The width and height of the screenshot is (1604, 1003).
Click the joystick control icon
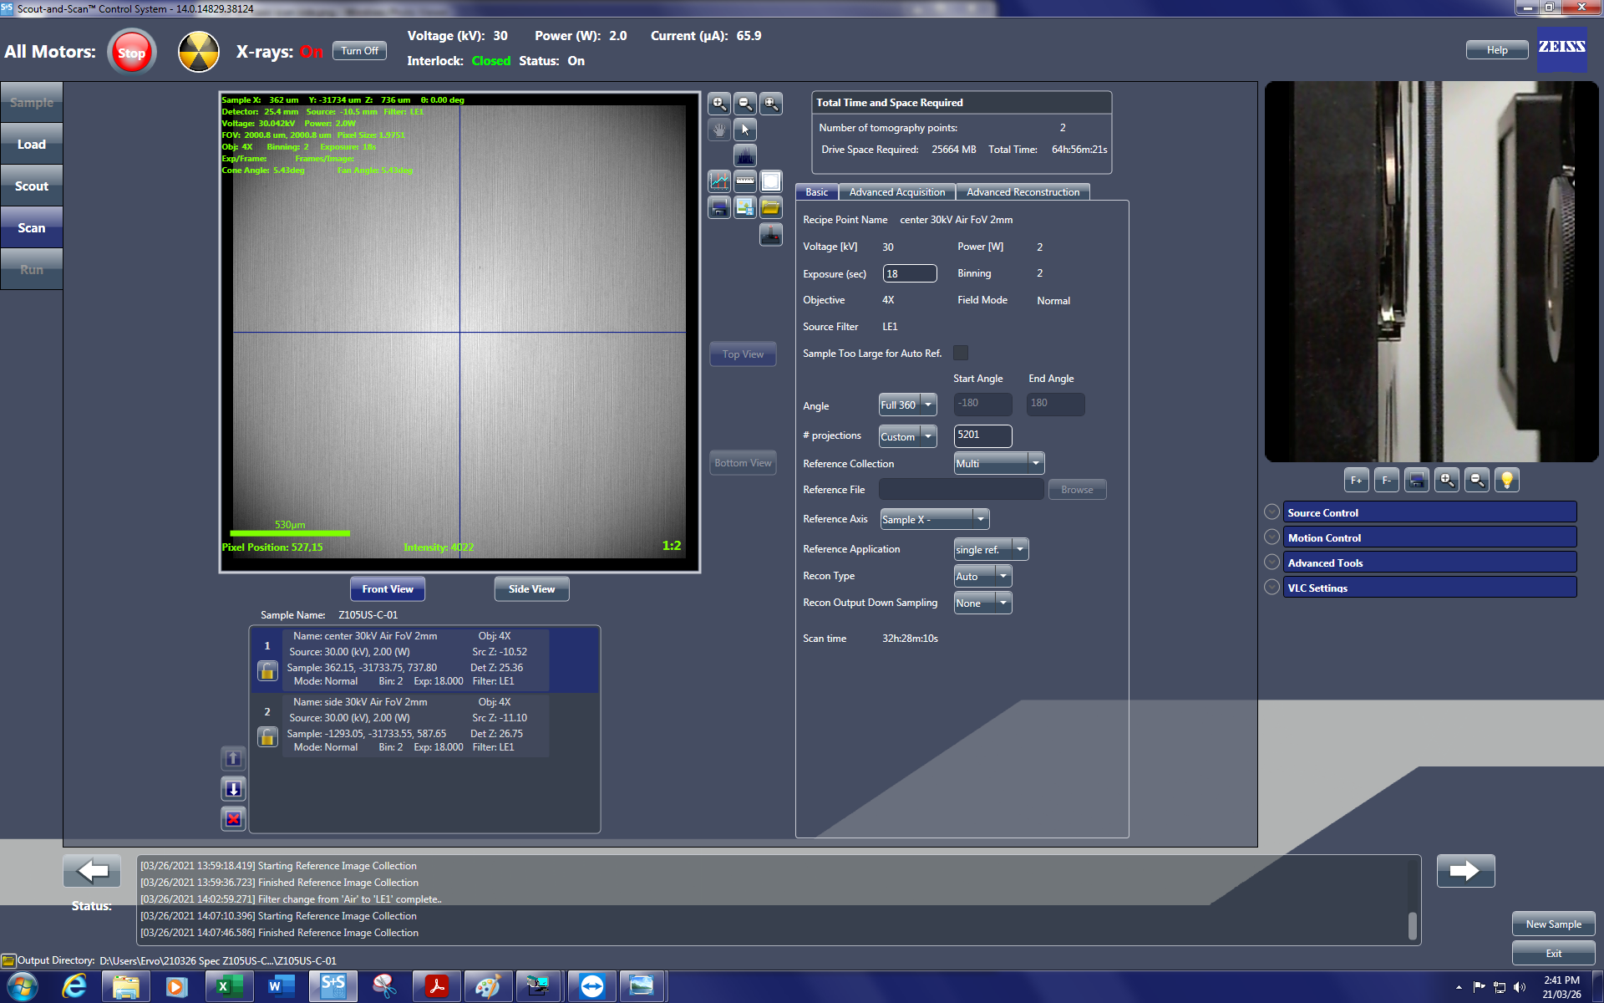point(770,235)
